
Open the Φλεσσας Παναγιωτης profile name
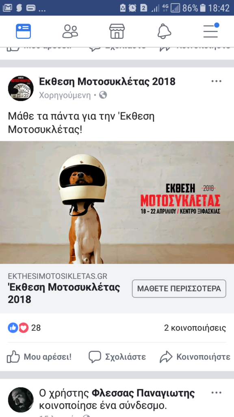pyautogui.click(x=143, y=393)
